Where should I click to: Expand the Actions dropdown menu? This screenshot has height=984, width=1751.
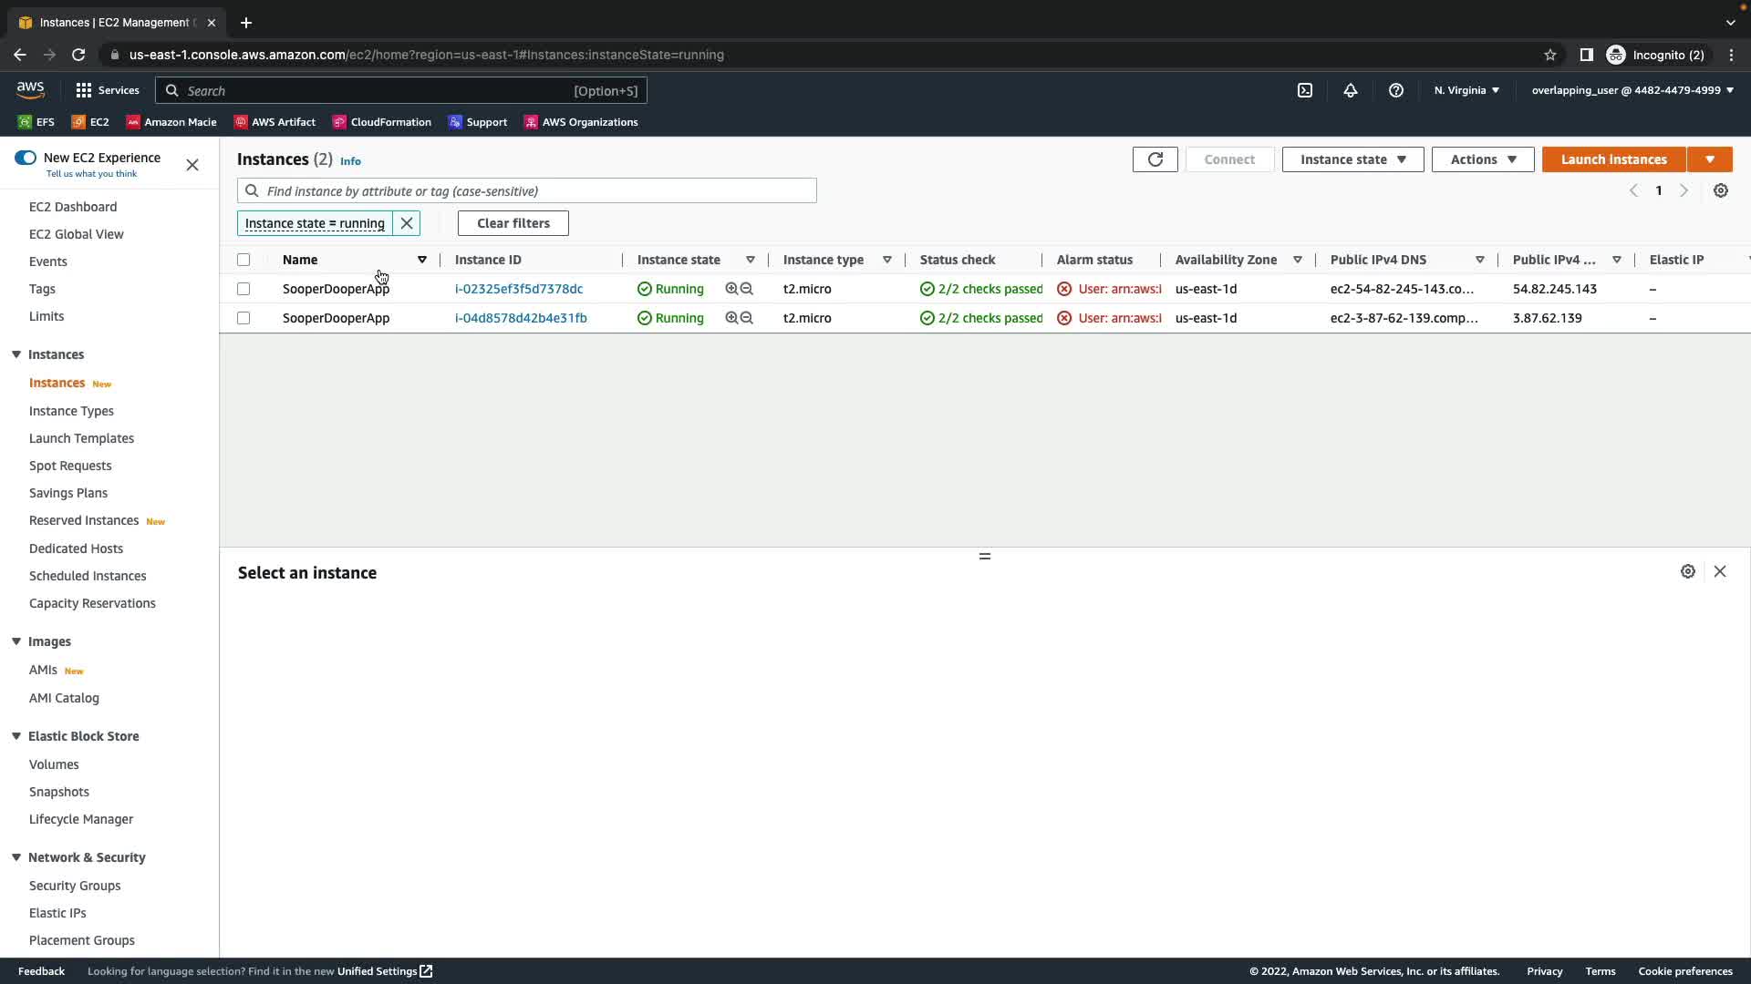click(1483, 159)
